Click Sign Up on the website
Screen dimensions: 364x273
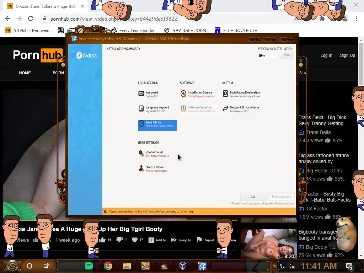tap(347, 55)
